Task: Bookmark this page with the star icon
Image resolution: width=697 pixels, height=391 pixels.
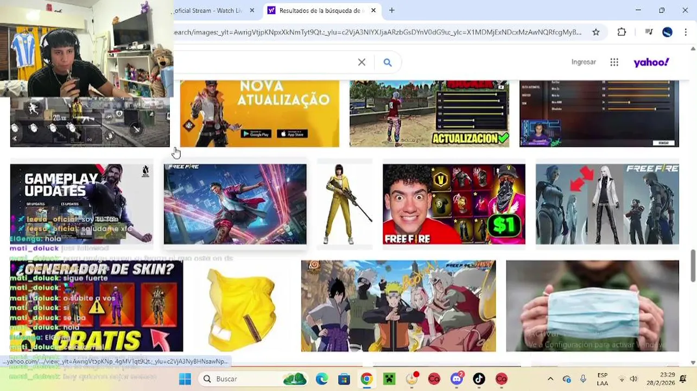Action: (596, 32)
